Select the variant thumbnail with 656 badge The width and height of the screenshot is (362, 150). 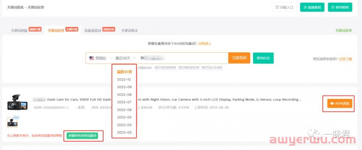[12, 123]
